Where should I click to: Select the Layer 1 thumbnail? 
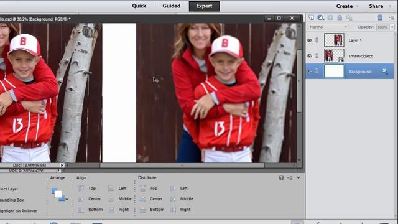(334, 40)
